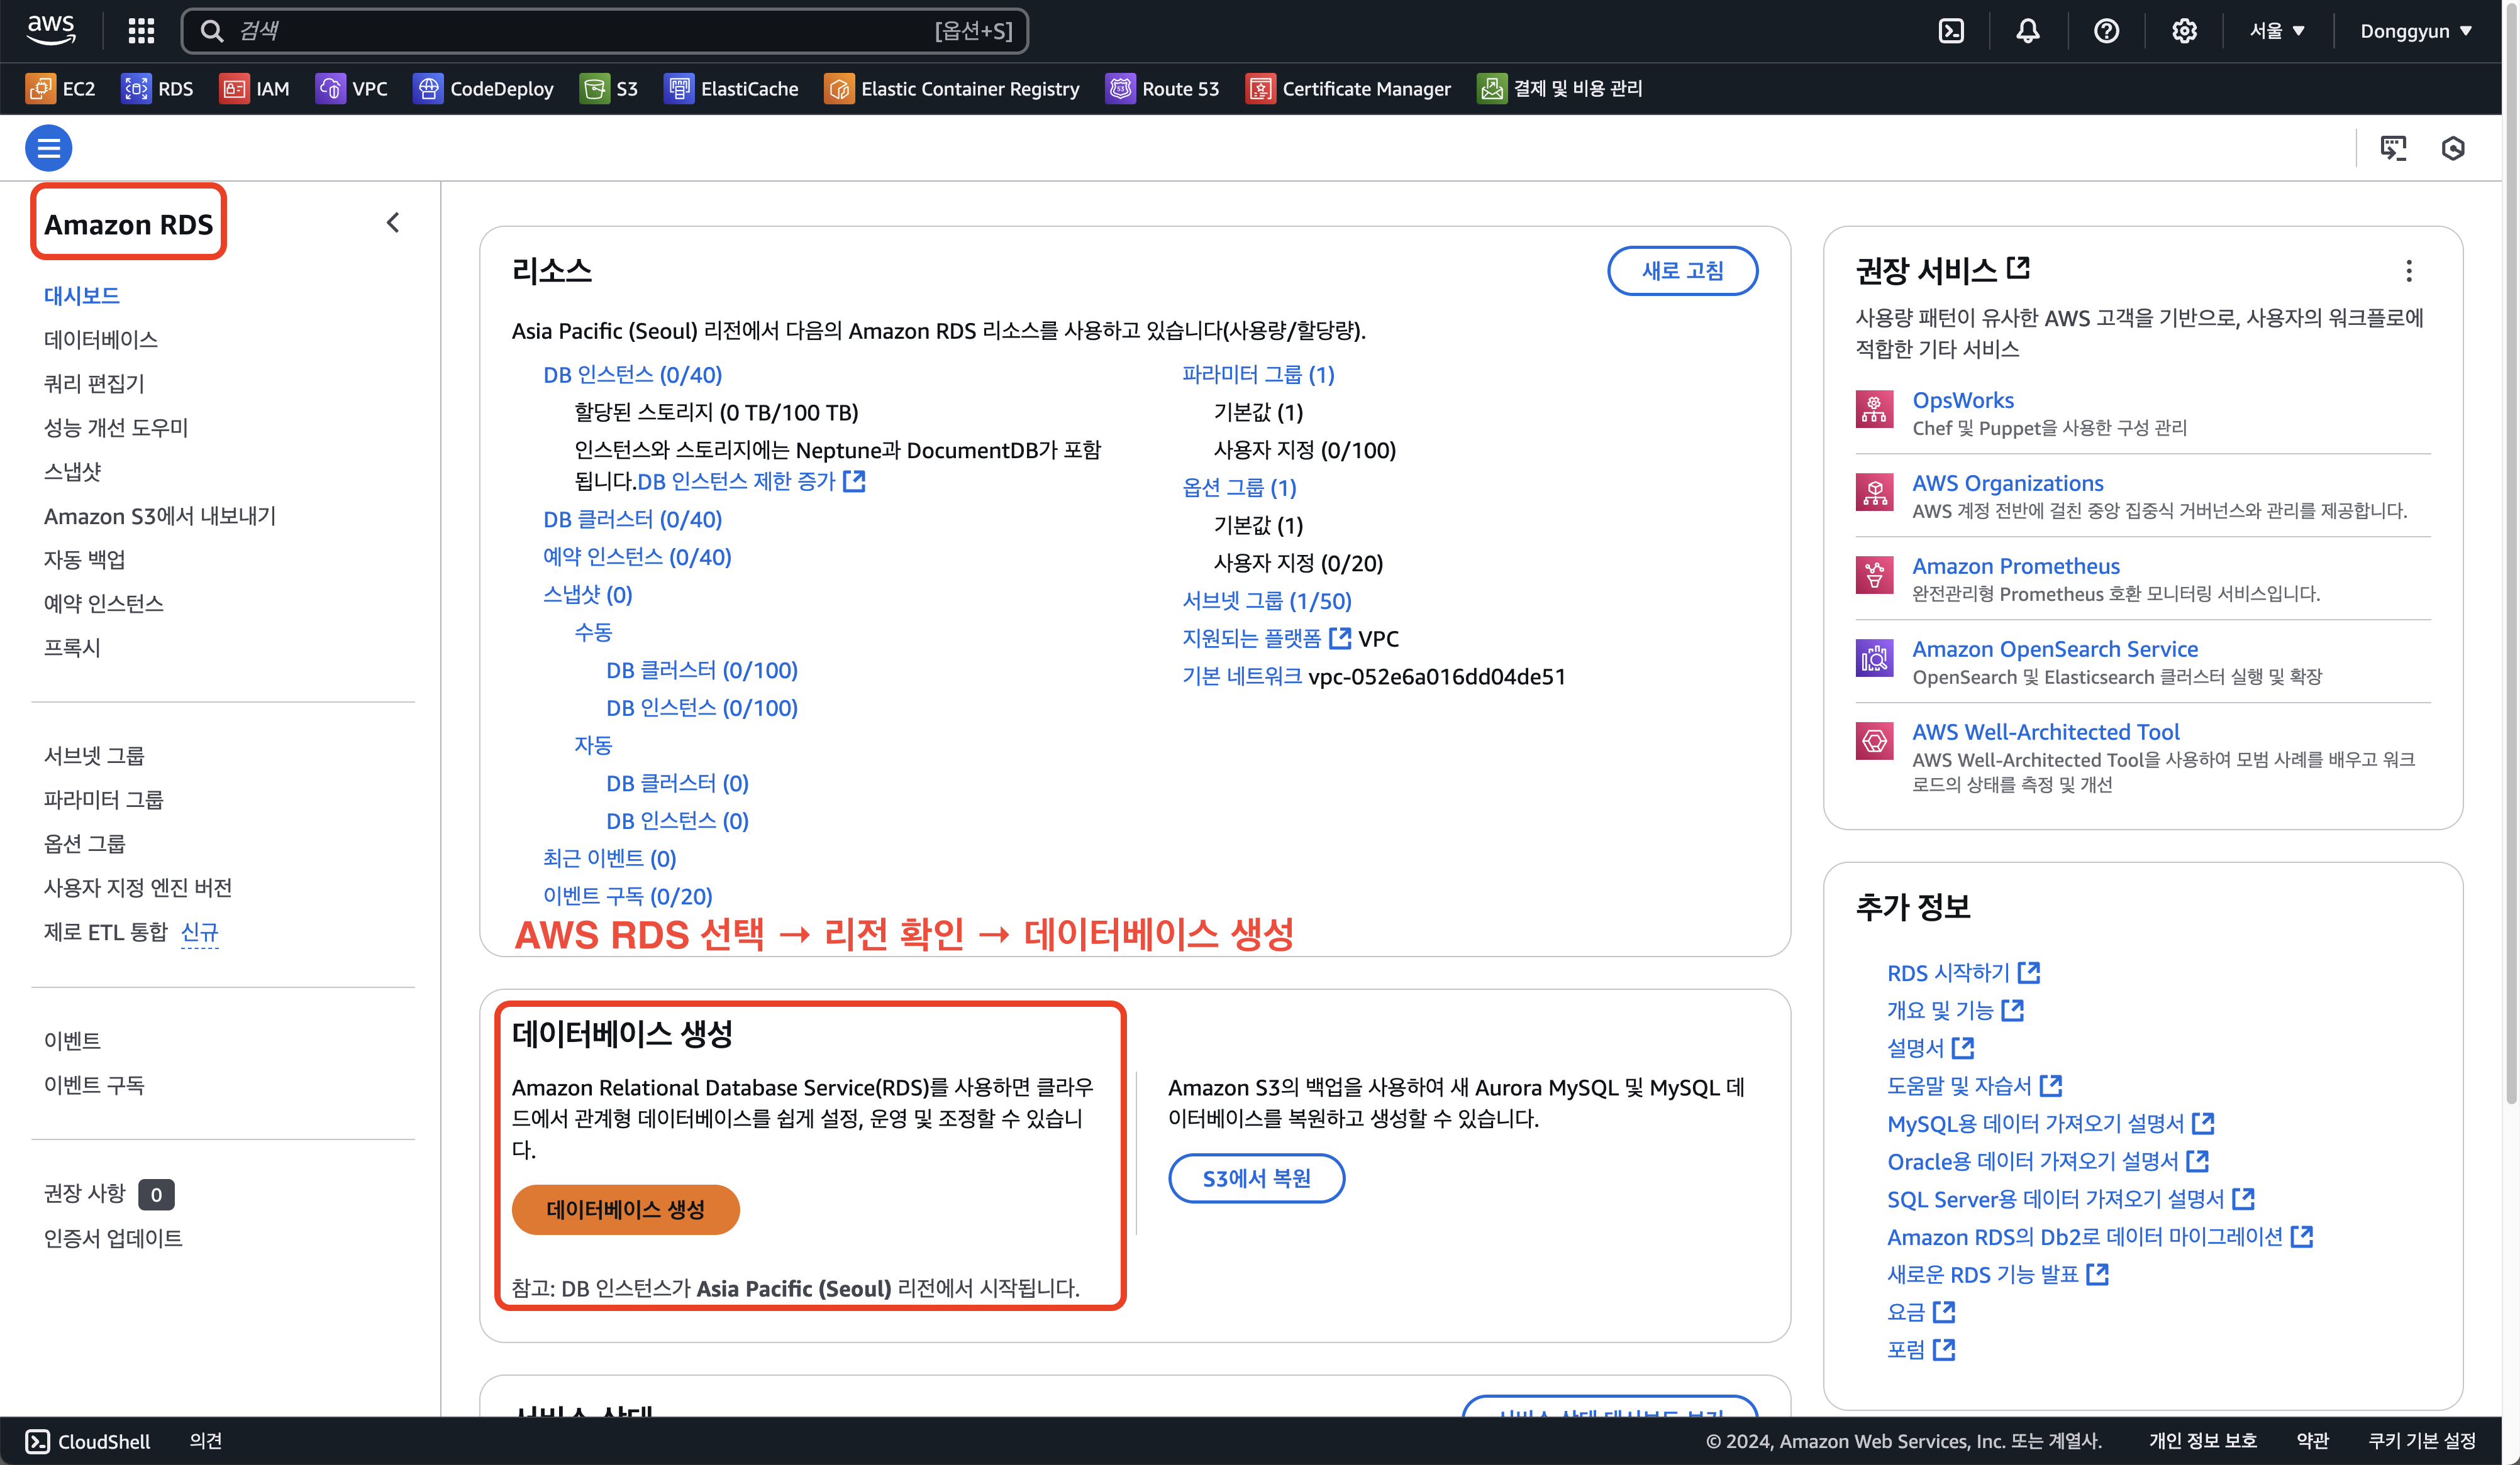
Task: Click the 새로 고침 button
Action: [1682, 271]
